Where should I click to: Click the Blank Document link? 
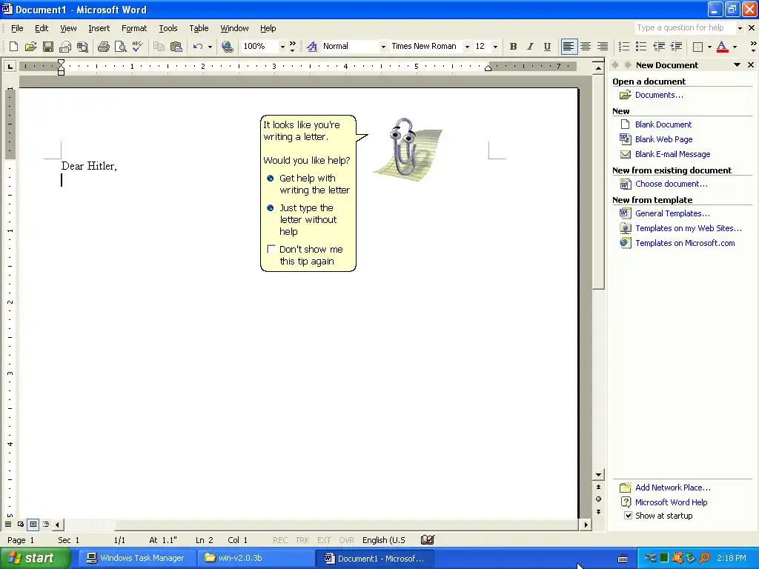(663, 124)
